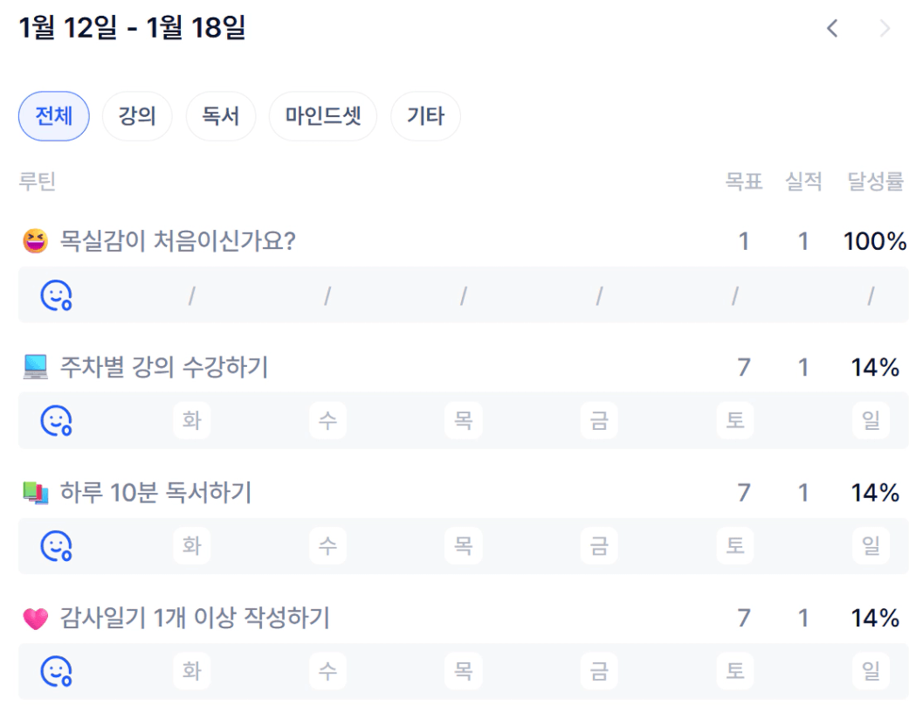Image resolution: width=923 pixels, height=727 pixels.
Task: Click the laughing emoji beside 목실감이 처음이신가요
Action: click(35, 240)
